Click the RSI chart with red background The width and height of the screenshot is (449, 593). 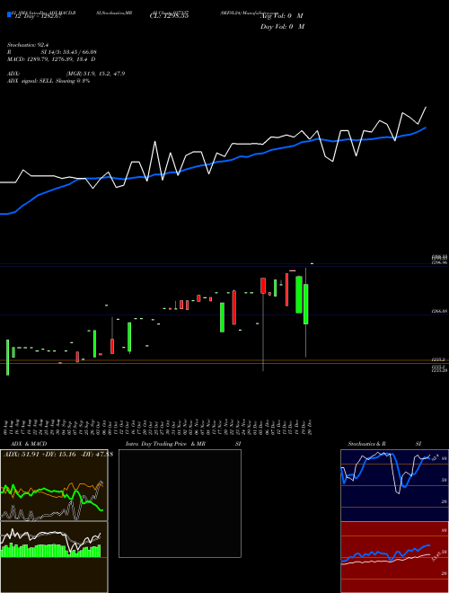(394, 557)
